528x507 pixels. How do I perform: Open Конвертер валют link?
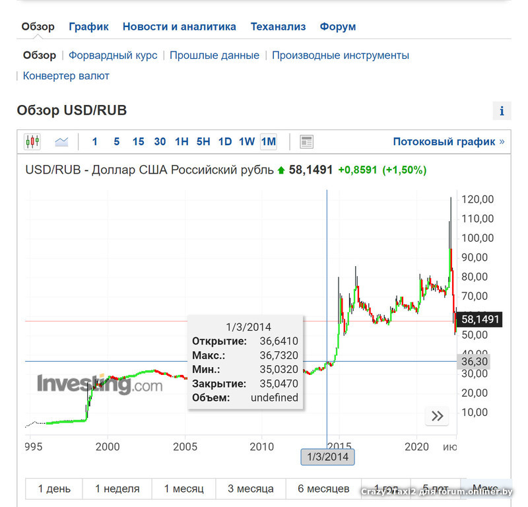pyautogui.click(x=66, y=76)
